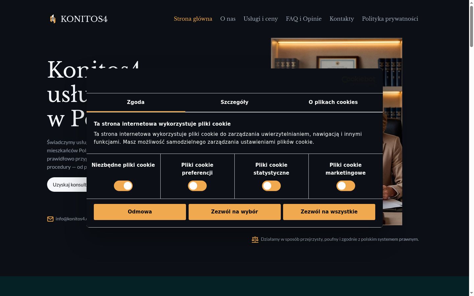Viewport: 474px width, 296px height.
Task: Click the 'Pliki cookie marketingowe' label
Action: (346, 169)
